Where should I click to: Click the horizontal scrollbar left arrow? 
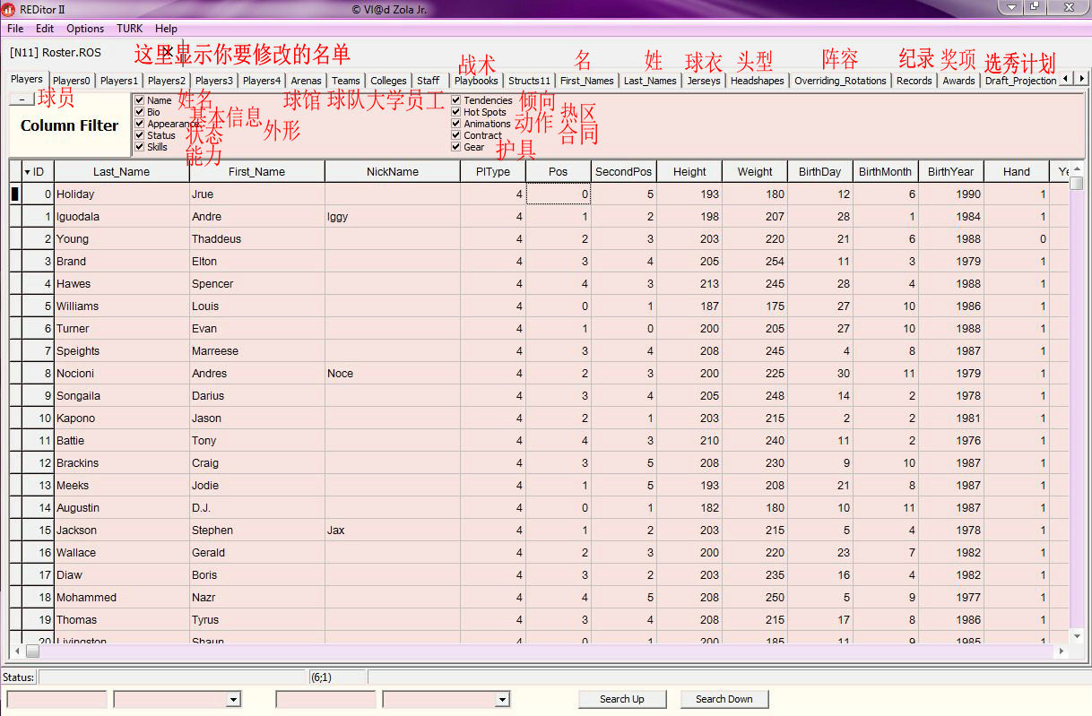point(16,651)
